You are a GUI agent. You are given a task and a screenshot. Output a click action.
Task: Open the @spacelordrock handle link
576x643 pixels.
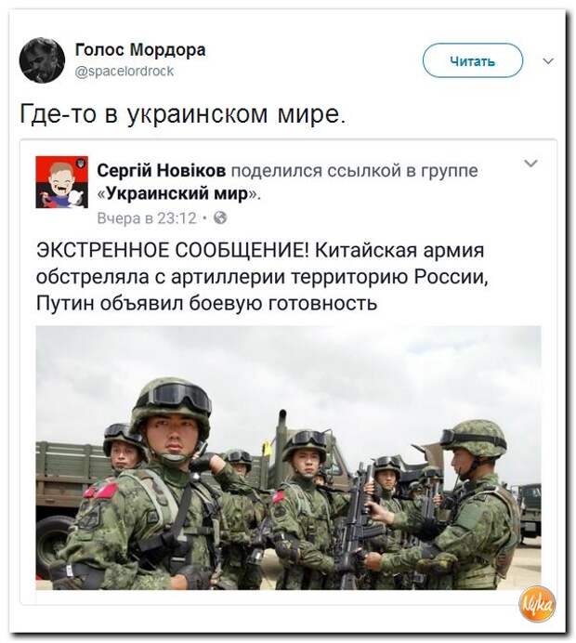124,71
